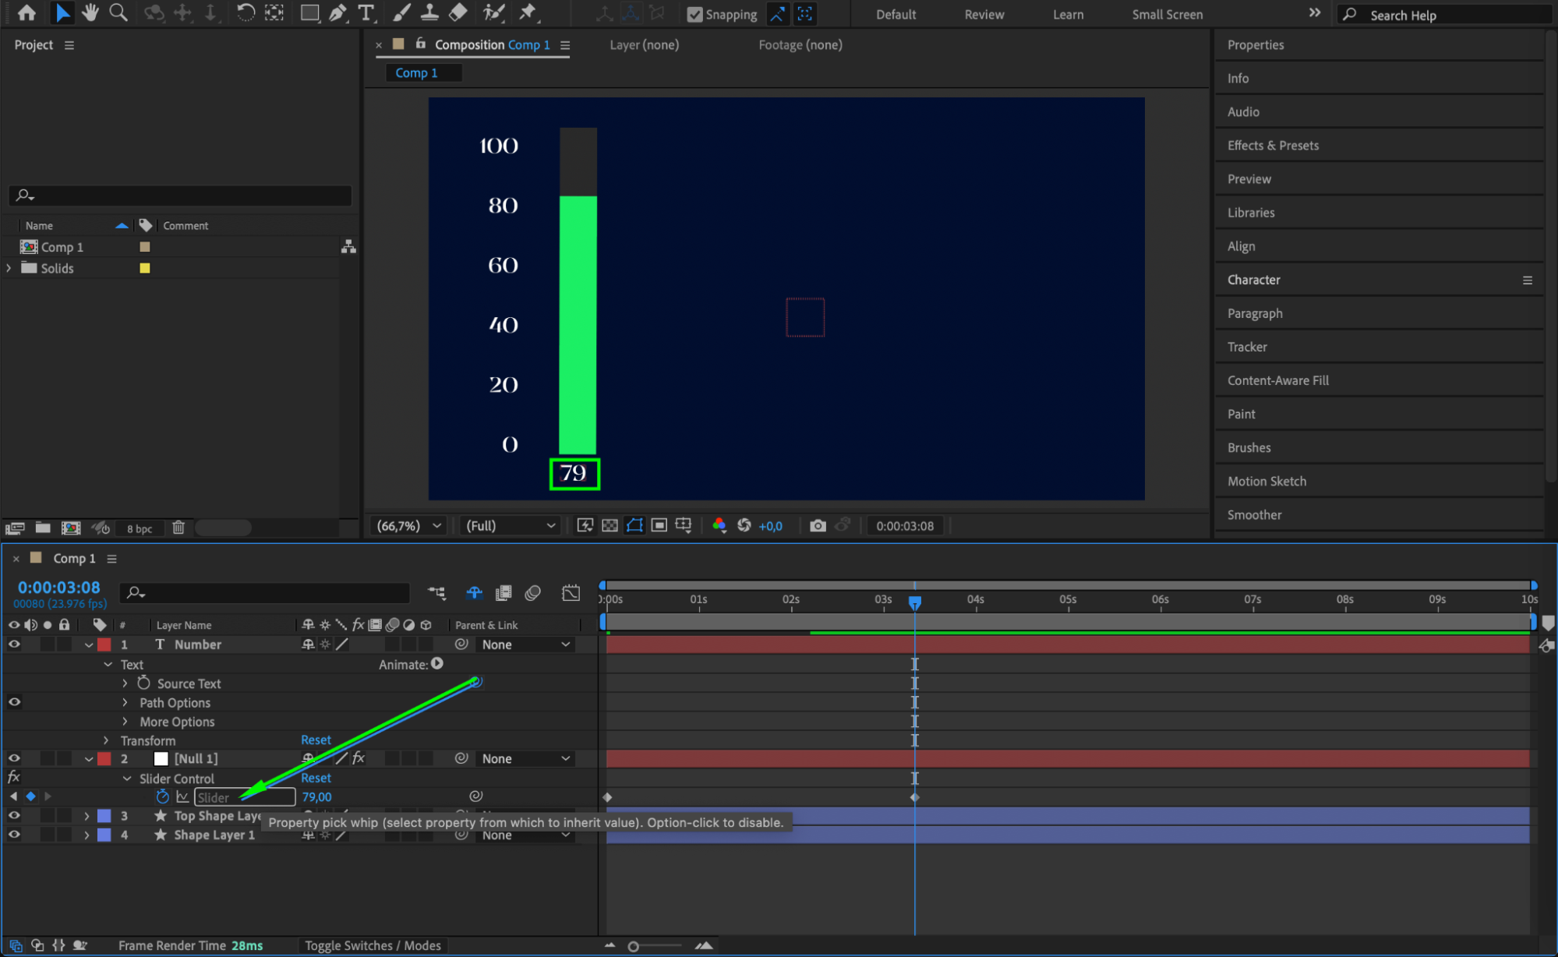
Task: Click Home icon in toolbar
Action: [26, 12]
